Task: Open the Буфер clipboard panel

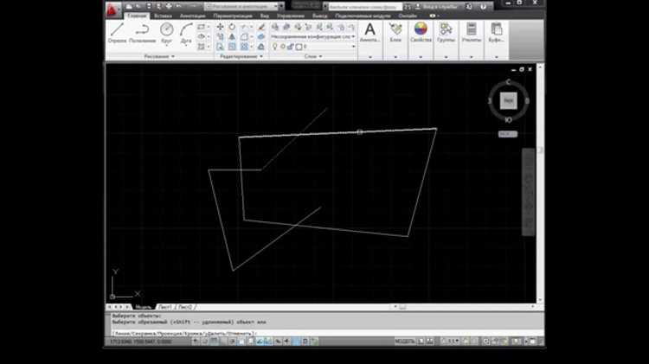Action: pyautogui.click(x=497, y=33)
